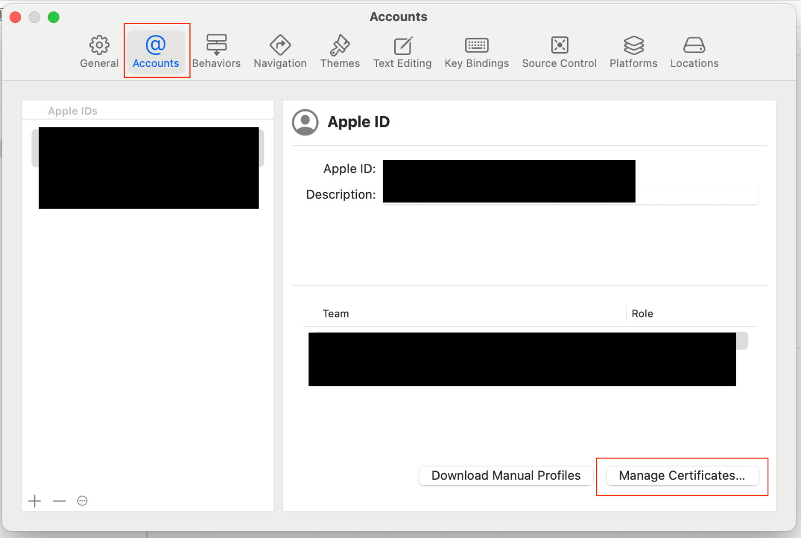Sort by the Team column header
Viewport: 801px width, 538px height.
pos(336,314)
